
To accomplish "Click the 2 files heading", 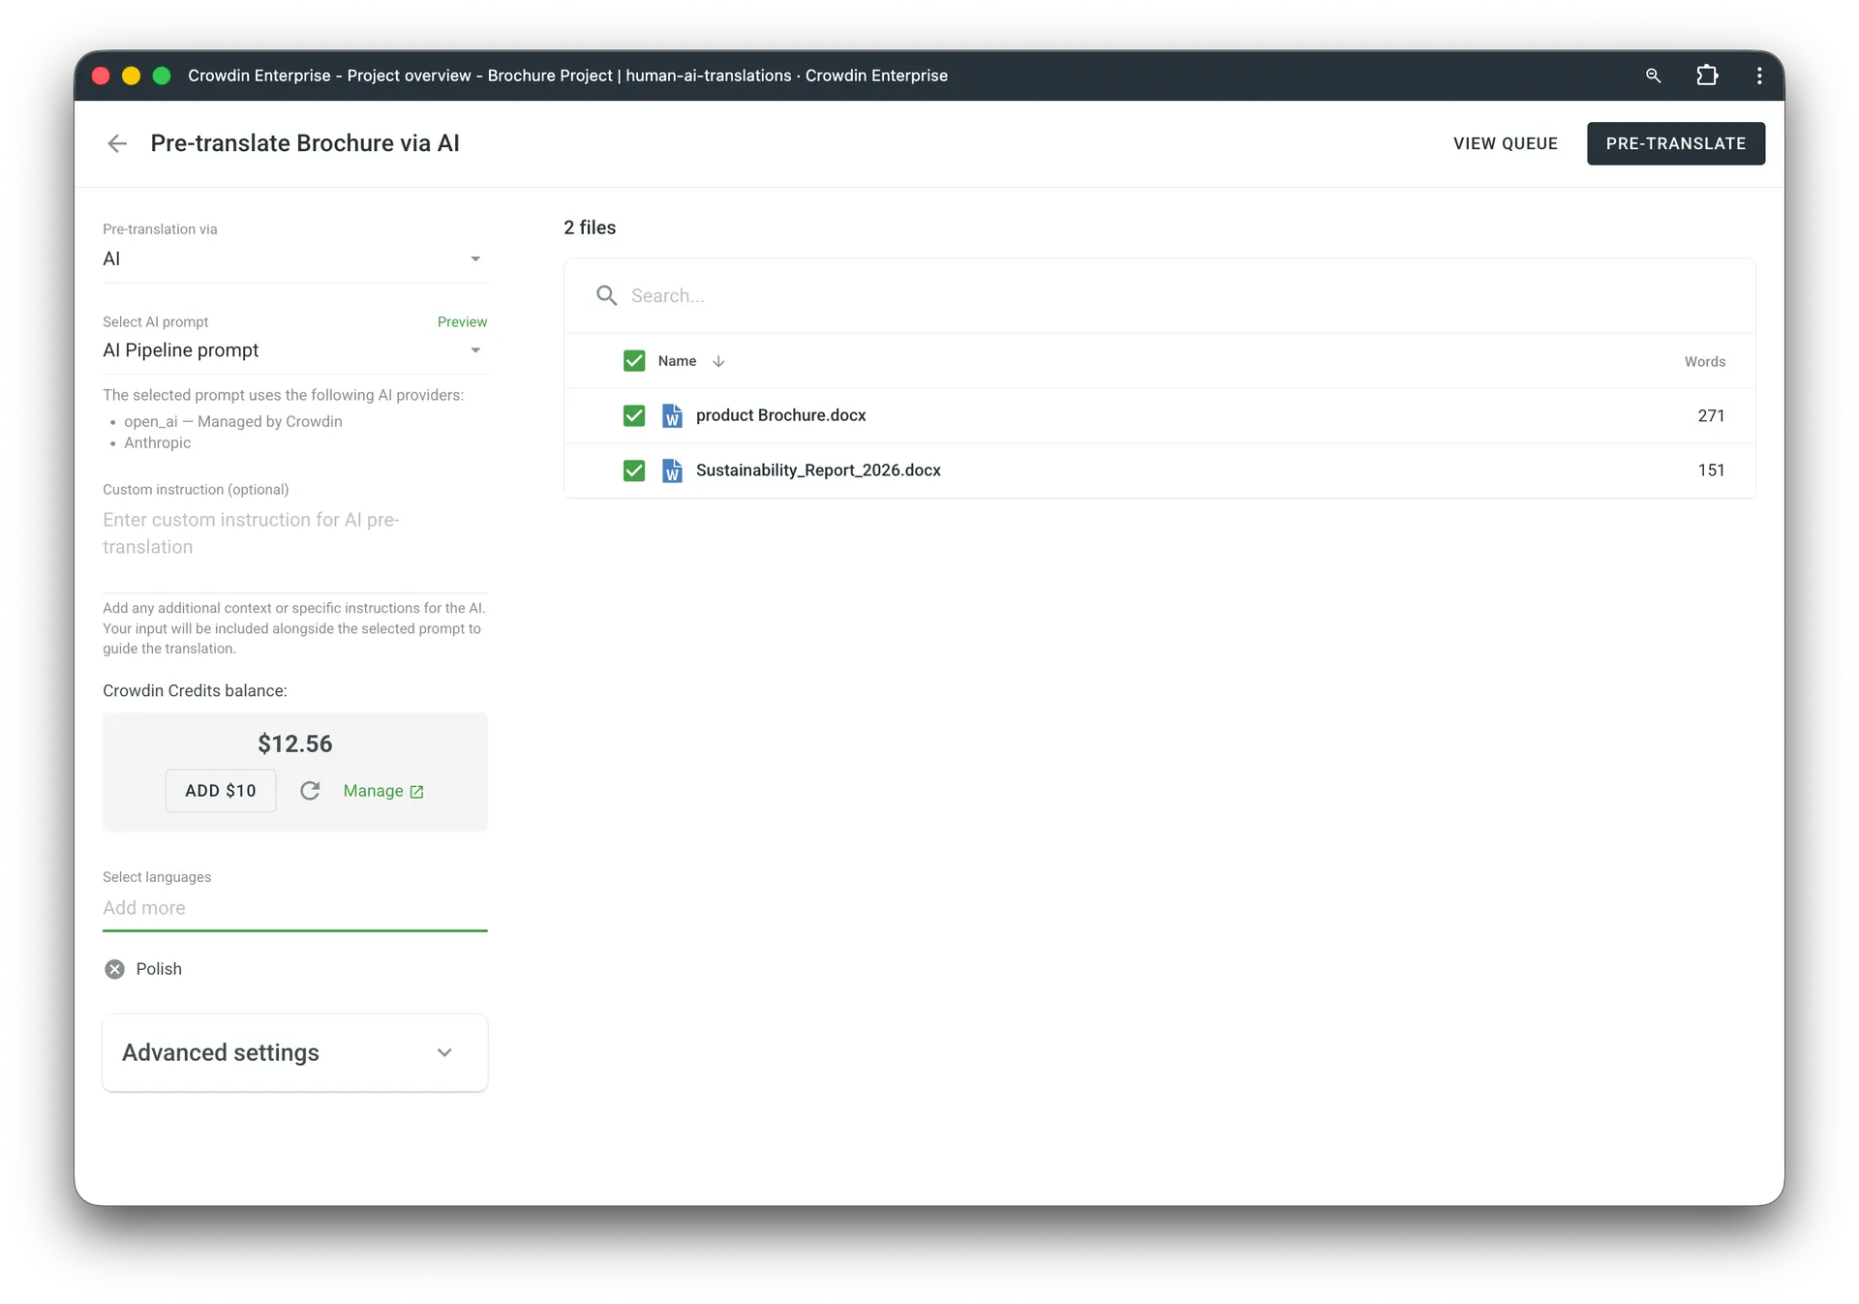I will point(590,227).
